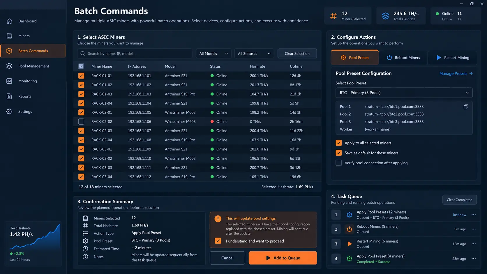Click the Selected Hashrate 1.69 PH/s text

287,187
